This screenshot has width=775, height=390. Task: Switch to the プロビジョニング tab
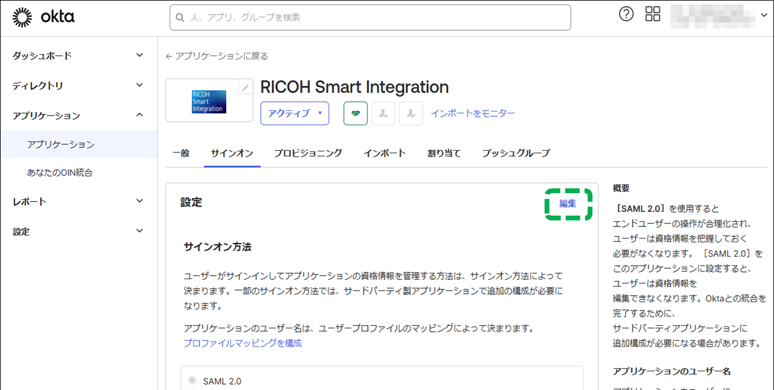click(308, 153)
